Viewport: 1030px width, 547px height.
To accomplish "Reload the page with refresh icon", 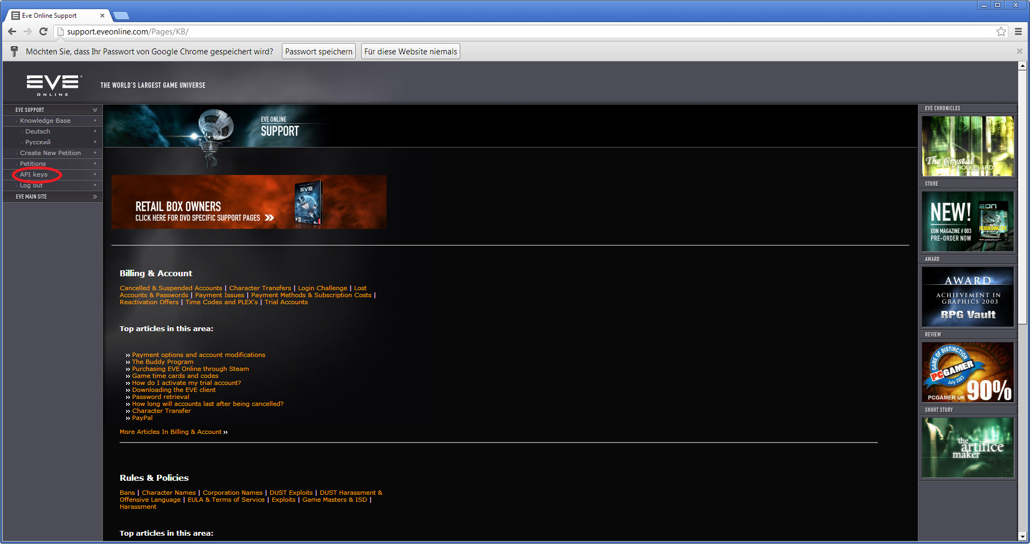I will (44, 32).
